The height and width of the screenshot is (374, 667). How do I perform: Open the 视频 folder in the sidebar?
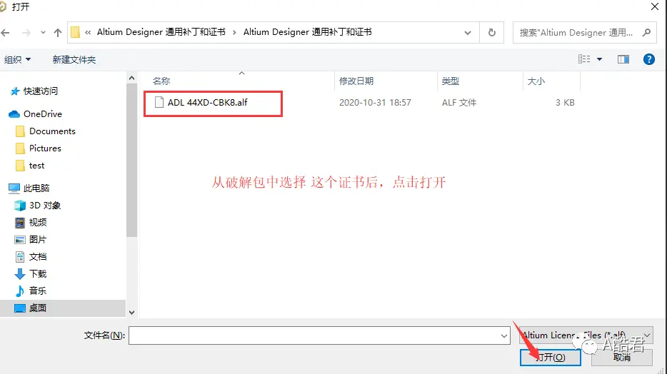pyautogui.click(x=37, y=222)
